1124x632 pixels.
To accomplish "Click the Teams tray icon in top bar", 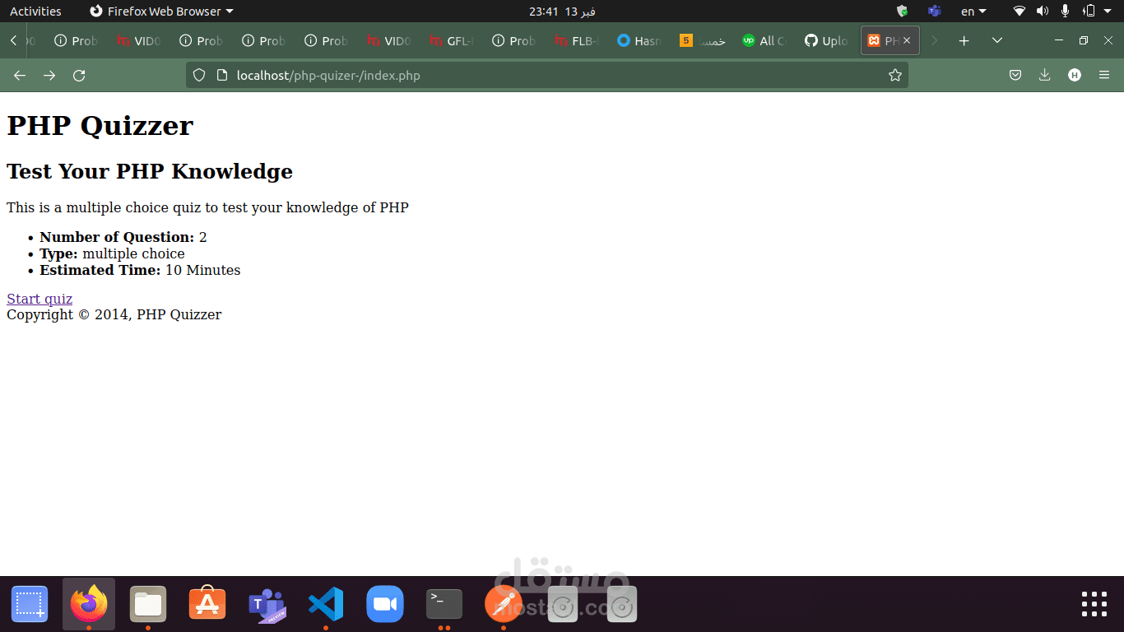I will [934, 11].
